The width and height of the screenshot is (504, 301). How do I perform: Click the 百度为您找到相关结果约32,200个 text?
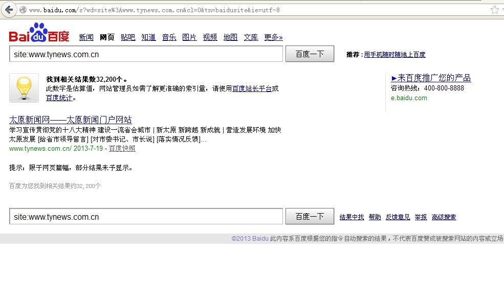coord(55,186)
